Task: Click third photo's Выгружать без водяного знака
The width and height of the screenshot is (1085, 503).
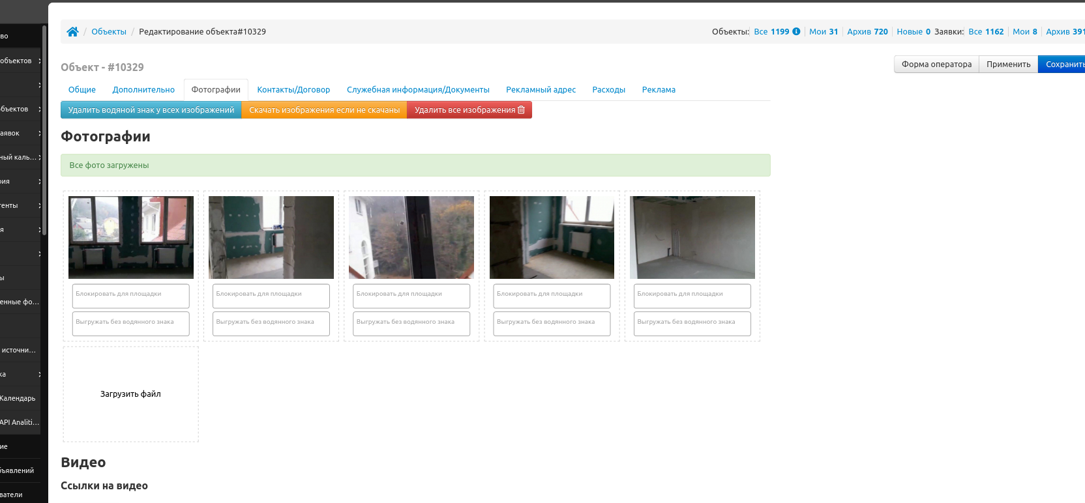Action: (411, 324)
